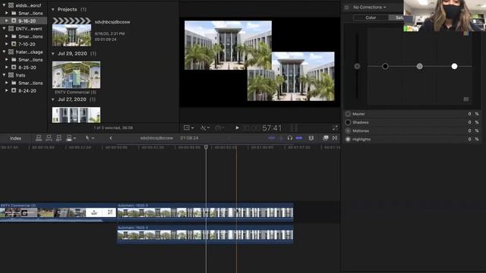Click the 01:09:24 timeline duration
The width and height of the screenshot is (486, 273).
189,138
